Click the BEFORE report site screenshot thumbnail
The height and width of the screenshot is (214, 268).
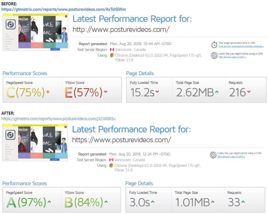[35, 32]
